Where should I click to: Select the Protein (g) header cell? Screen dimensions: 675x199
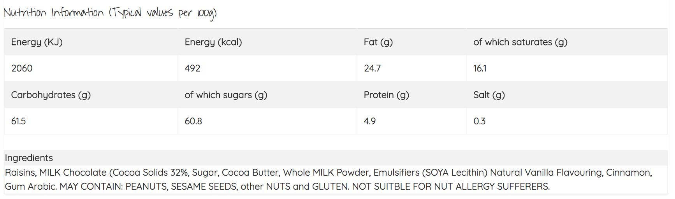pyautogui.click(x=386, y=95)
